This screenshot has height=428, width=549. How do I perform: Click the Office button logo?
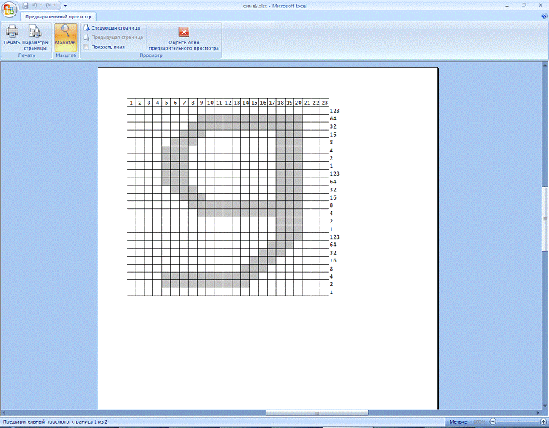point(9,7)
